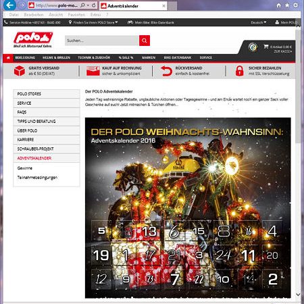Click the scrollbar down arrow
Screen dimensions: 304x304
tap(298, 295)
